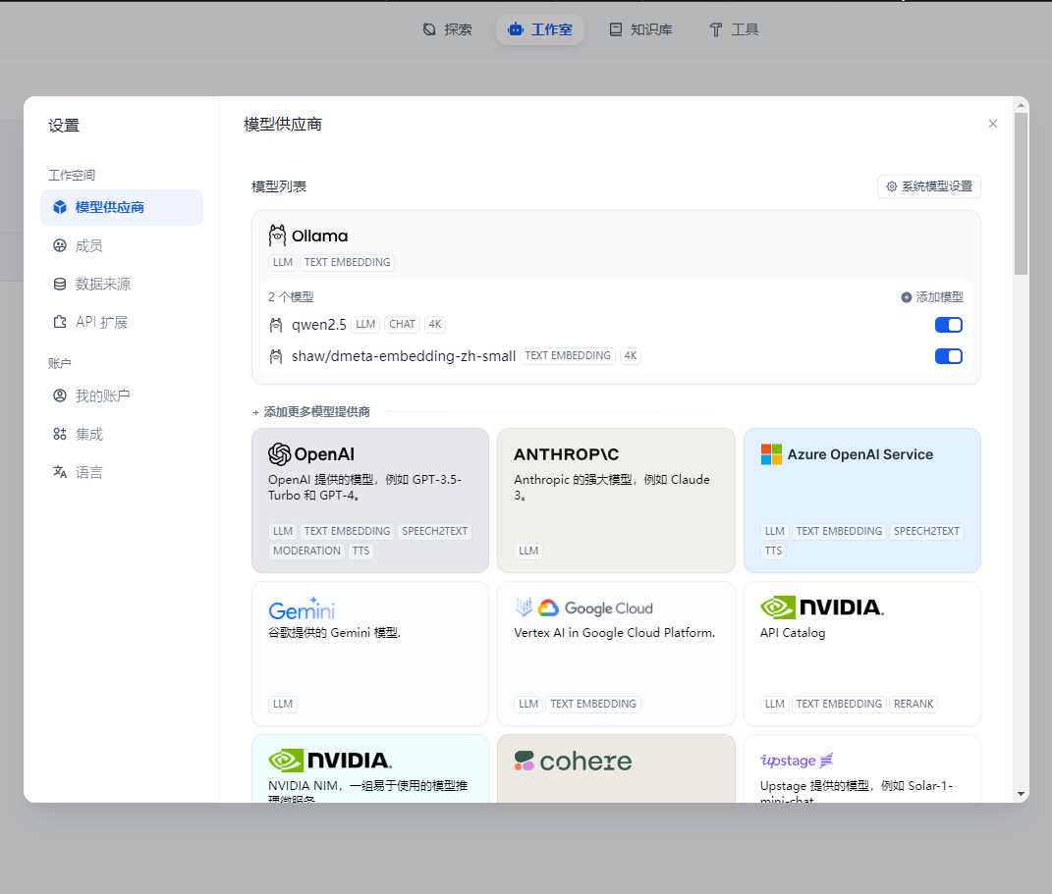Click the Gemini logo

click(302, 608)
